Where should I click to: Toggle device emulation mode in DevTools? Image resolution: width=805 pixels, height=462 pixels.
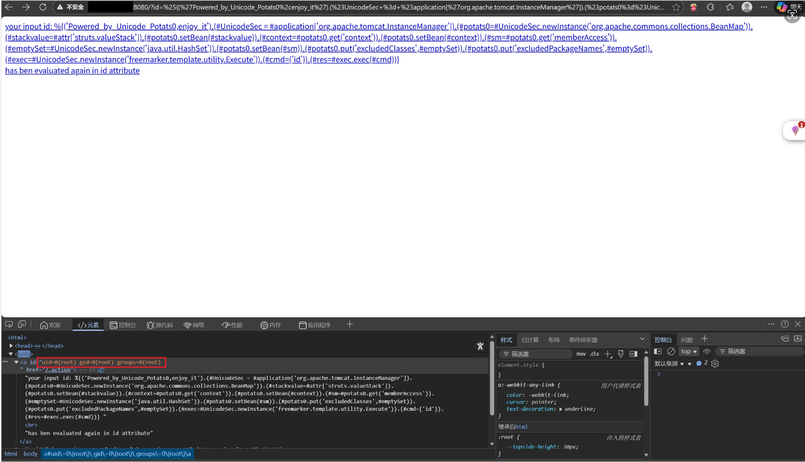(22, 324)
